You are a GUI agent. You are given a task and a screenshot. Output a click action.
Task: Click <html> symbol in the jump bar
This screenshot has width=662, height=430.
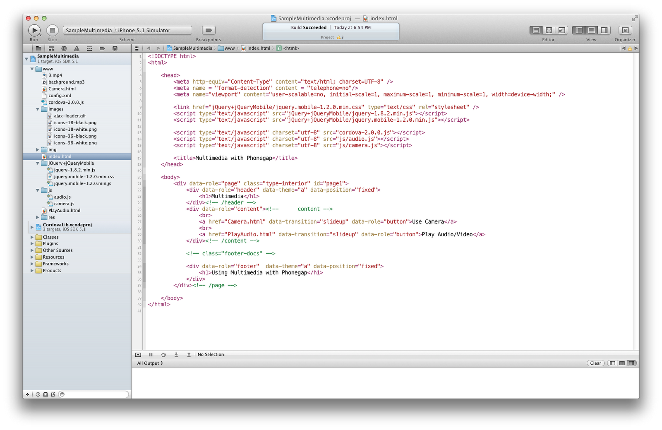point(288,48)
